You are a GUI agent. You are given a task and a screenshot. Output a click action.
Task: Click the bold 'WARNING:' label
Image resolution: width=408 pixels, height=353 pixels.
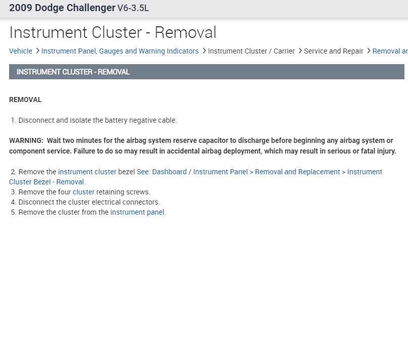coord(26,140)
